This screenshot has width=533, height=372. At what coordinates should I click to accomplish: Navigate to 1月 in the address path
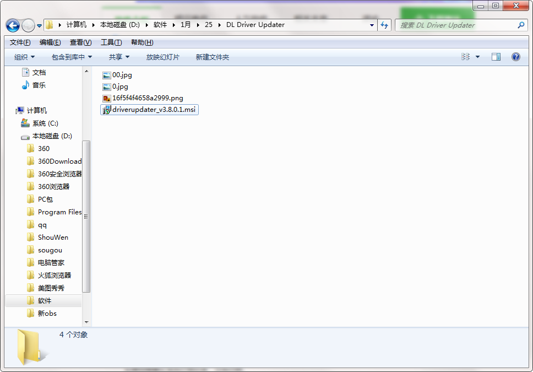[x=186, y=25]
